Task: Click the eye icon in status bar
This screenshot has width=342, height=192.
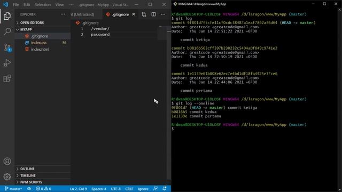Action: (29, 189)
